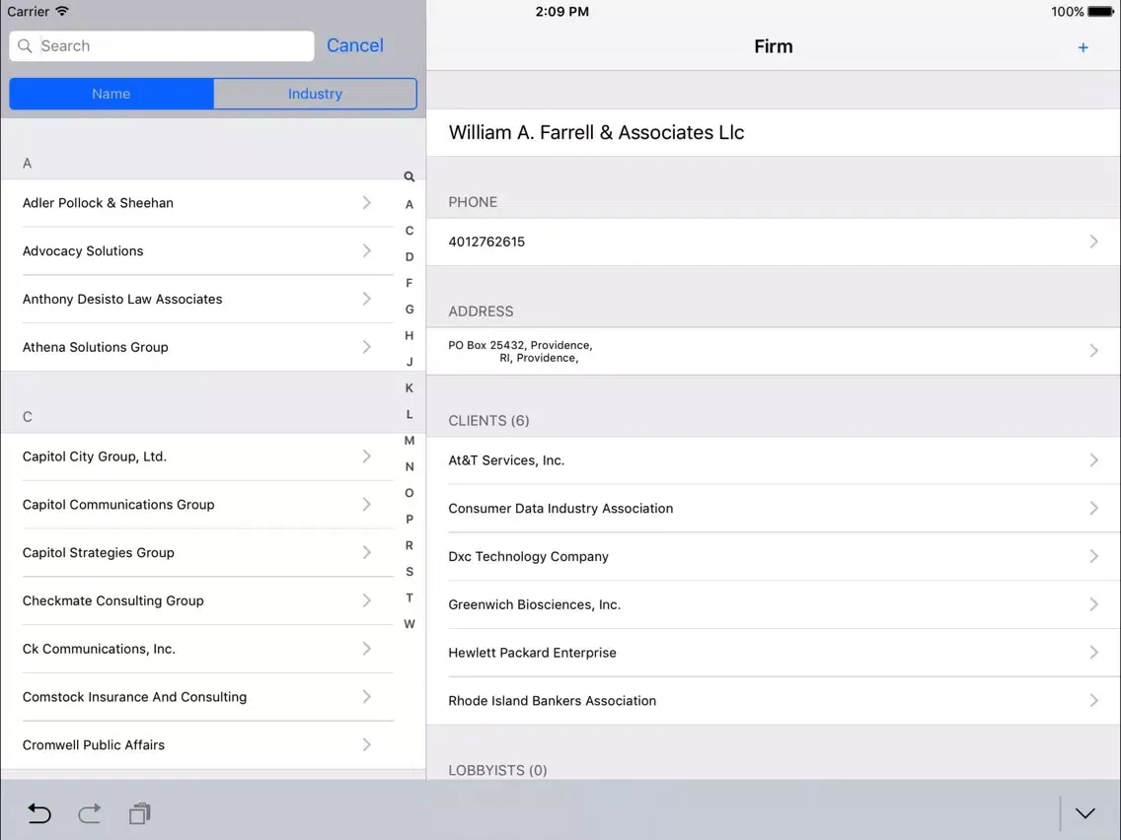Expand chevron for Advocacy Solutions

coord(366,250)
